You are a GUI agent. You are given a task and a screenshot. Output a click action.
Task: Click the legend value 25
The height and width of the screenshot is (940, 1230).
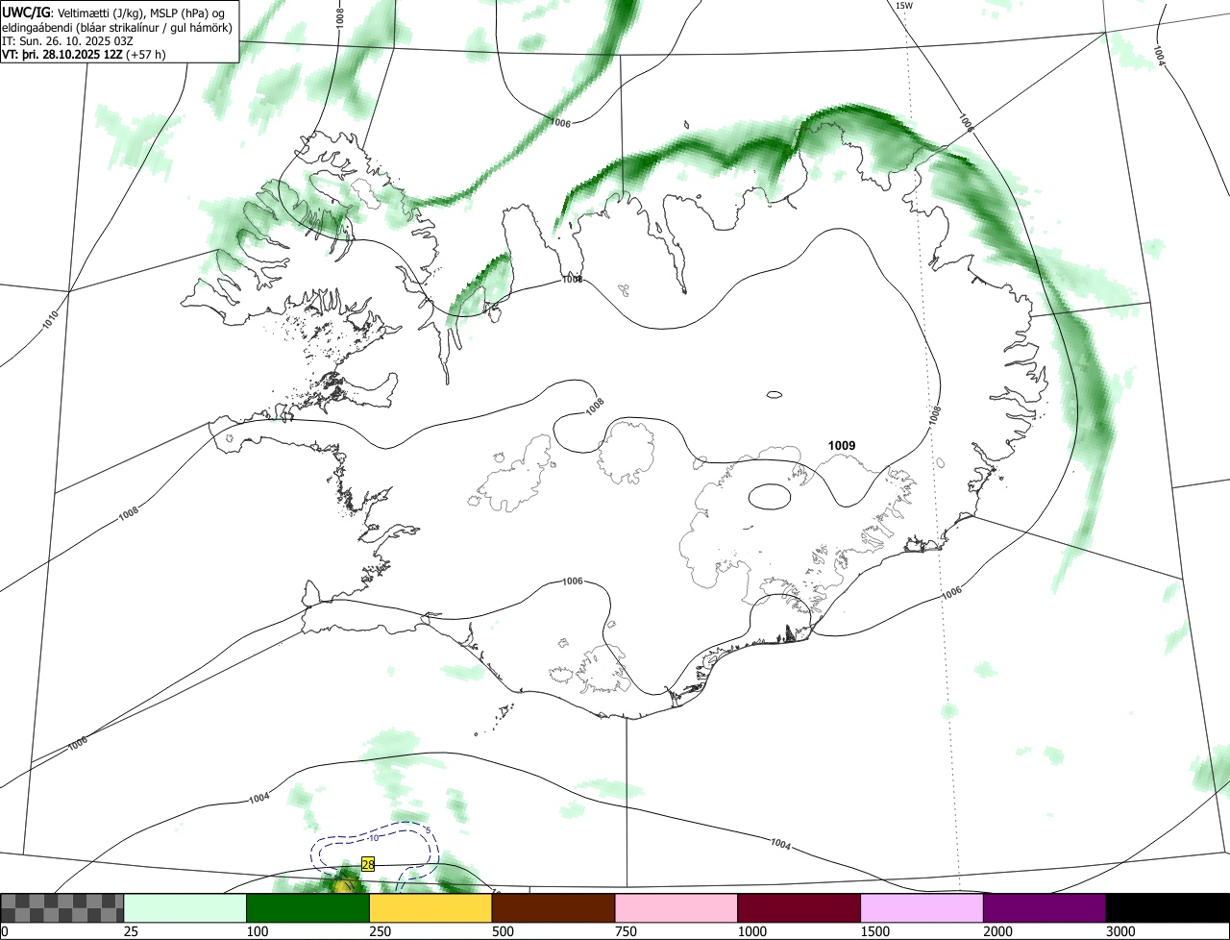click(x=129, y=931)
